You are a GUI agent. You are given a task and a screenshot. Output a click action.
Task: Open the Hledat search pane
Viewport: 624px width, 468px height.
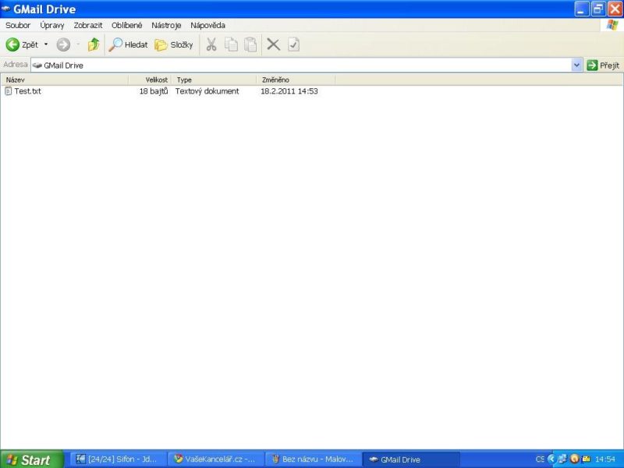coord(129,44)
